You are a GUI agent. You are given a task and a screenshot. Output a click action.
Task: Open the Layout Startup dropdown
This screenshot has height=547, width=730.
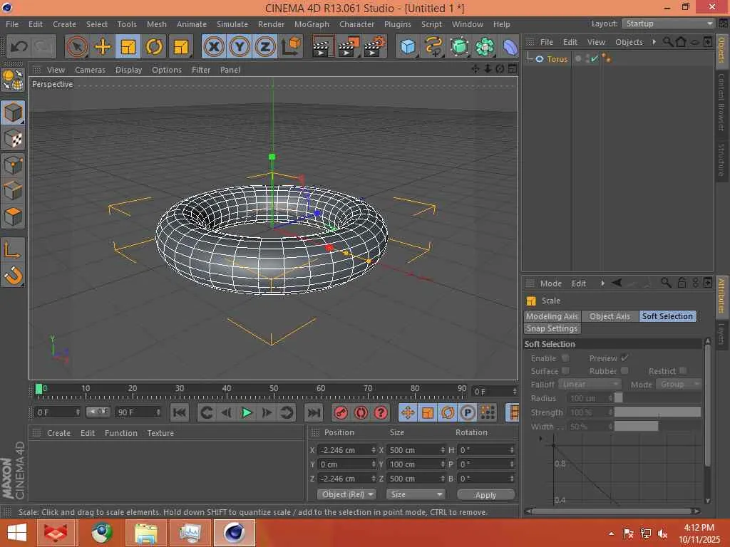point(667,24)
